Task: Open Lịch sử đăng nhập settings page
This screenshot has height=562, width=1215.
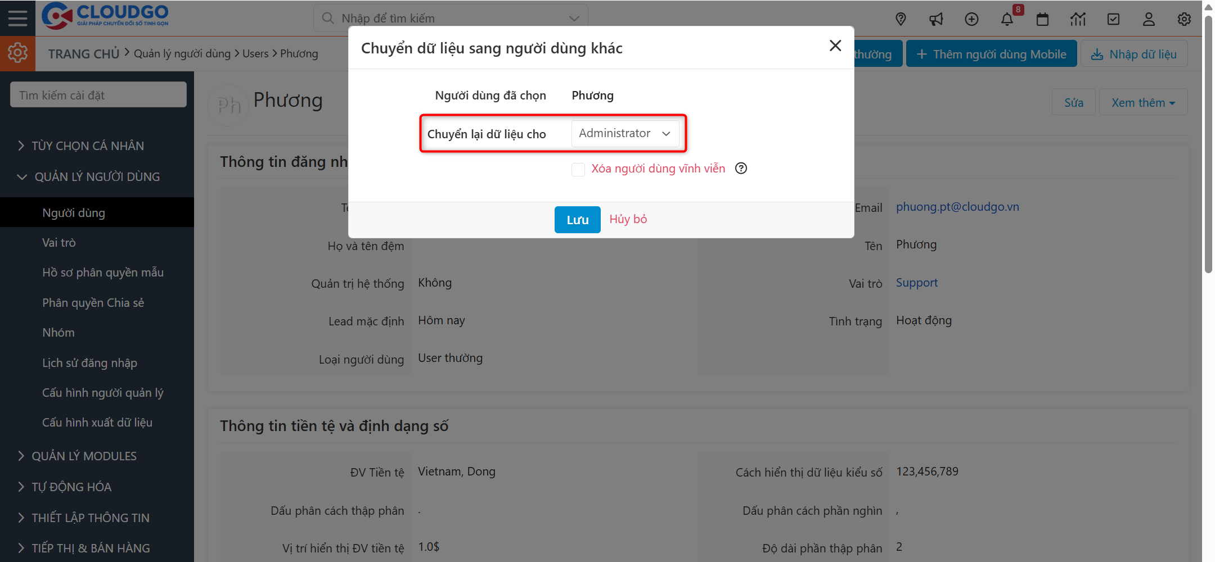Action: pyautogui.click(x=89, y=362)
